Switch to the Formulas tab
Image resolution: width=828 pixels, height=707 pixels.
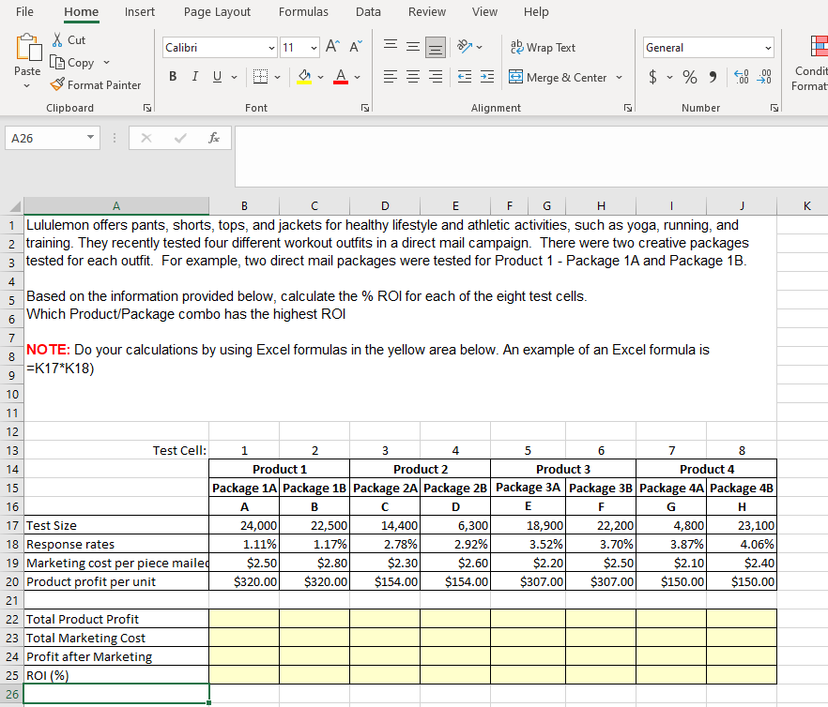(303, 12)
